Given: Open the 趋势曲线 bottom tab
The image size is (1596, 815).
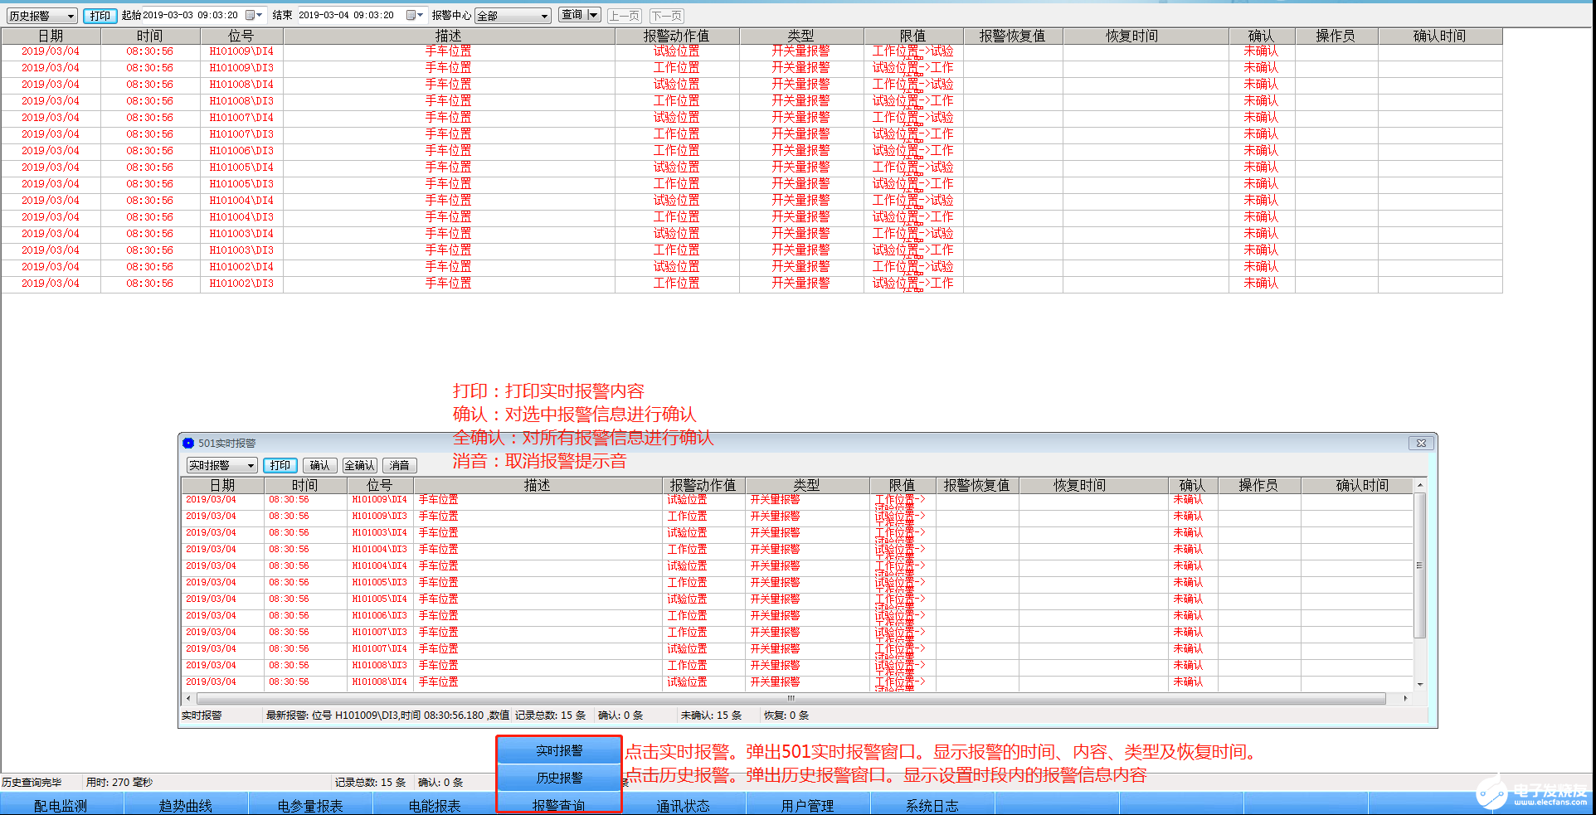Looking at the screenshot, I should tap(186, 805).
